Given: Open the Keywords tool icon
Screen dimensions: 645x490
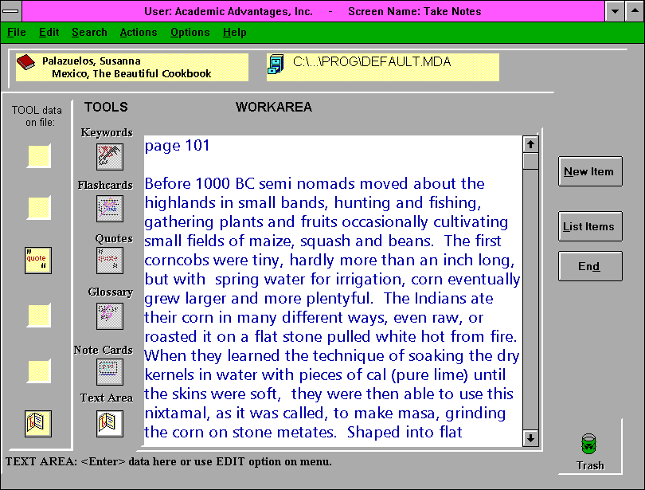Looking at the screenshot, I should pyautogui.click(x=110, y=156).
